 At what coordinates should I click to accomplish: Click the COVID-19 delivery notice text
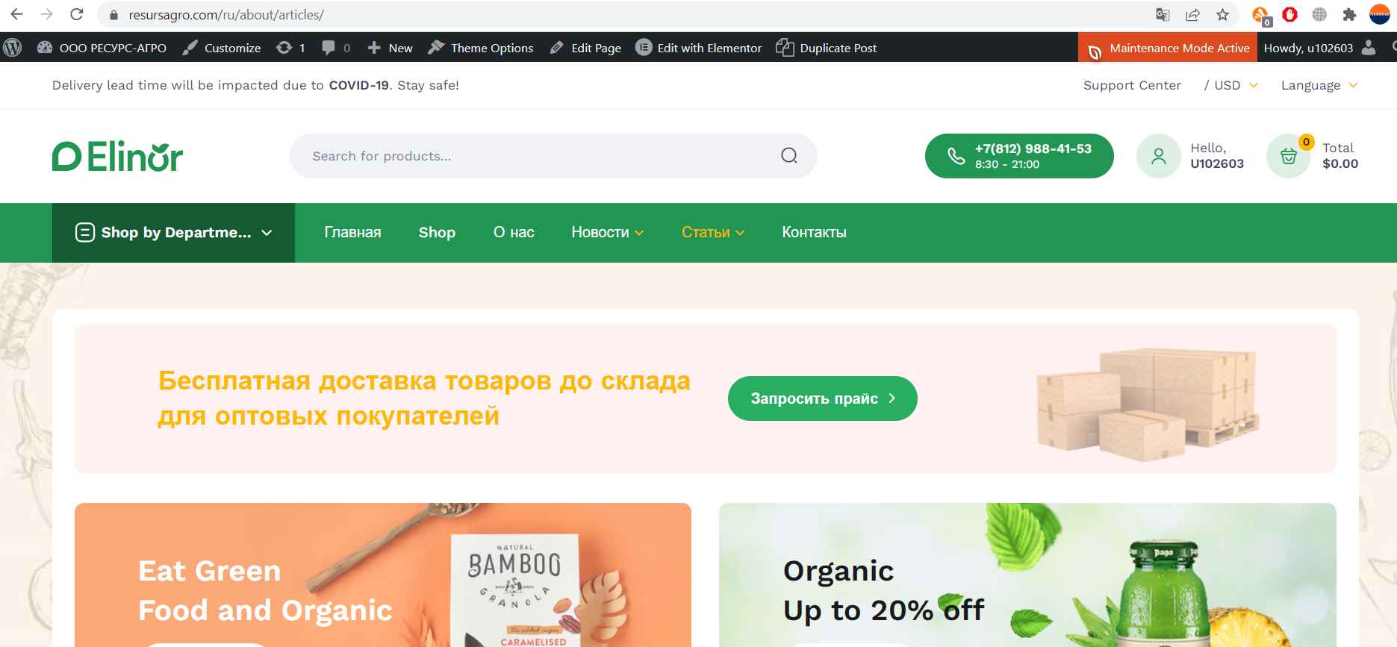click(x=255, y=85)
